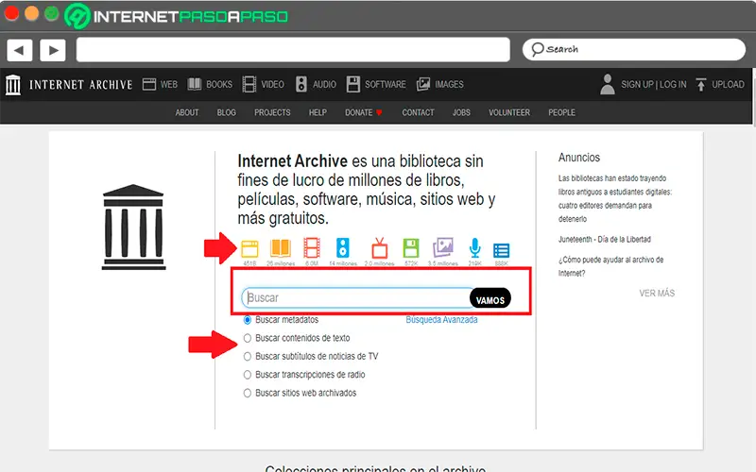
Task: Open the Las bibliotecas han estado trayendo announcement
Action: 615,198
